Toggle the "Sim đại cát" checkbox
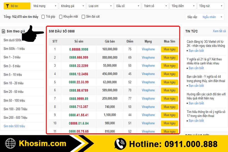This screenshot has height=152, width=228. 83,16
